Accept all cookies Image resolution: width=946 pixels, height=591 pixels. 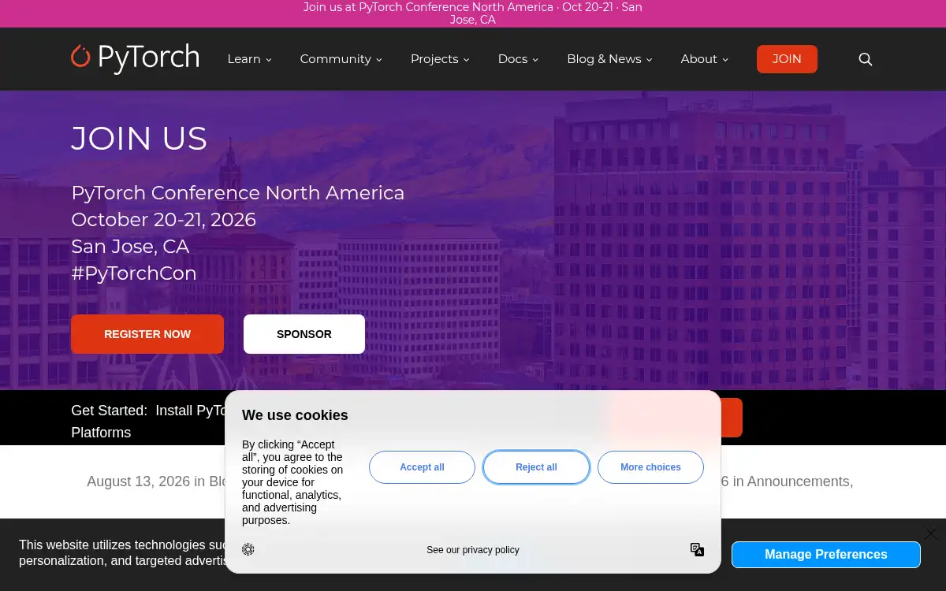coord(422,467)
